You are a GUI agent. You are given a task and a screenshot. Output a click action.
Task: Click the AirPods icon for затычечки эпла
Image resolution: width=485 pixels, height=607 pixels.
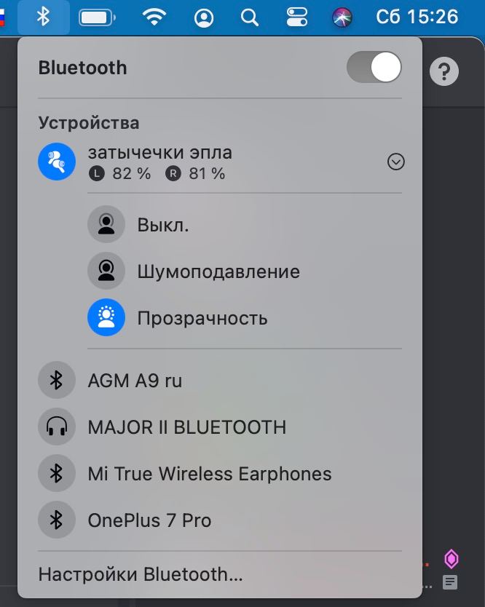pyautogui.click(x=57, y=162)
